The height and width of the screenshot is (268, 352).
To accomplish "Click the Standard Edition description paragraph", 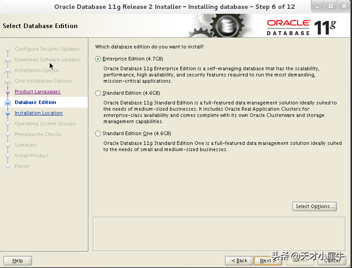I will pyautogui.click(x=220, y=112).
